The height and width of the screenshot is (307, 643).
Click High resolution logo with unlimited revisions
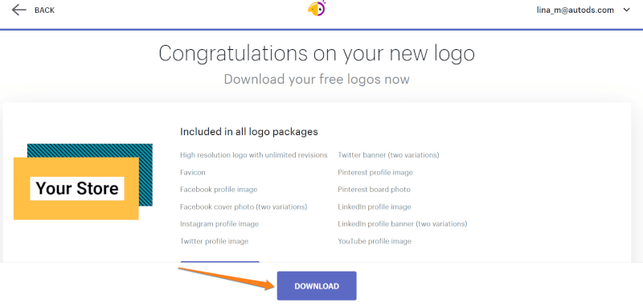coord(254,155)
